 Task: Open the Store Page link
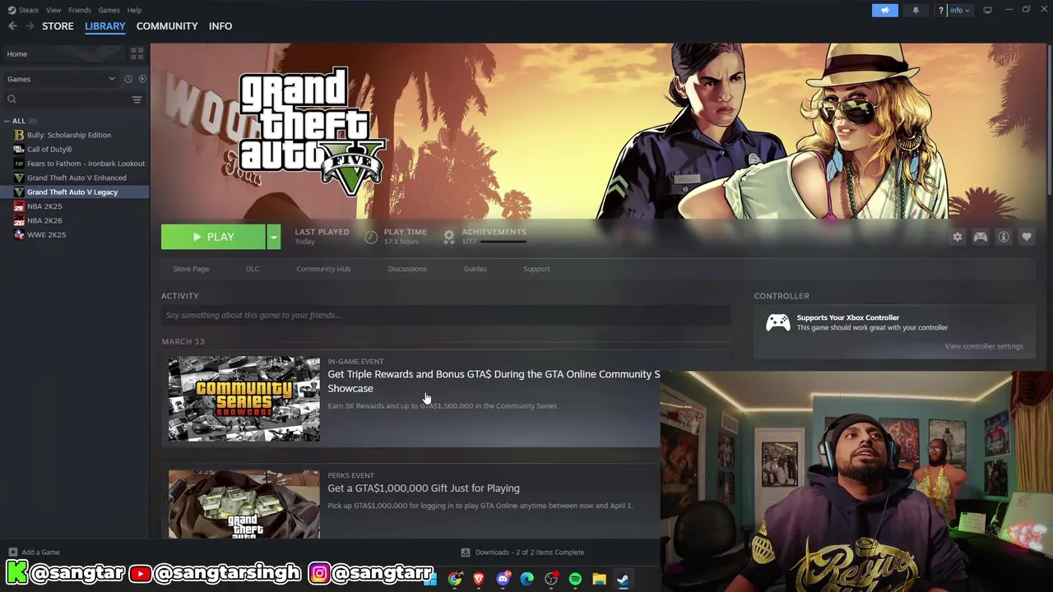pyautogui.click(x=191, y=269)
